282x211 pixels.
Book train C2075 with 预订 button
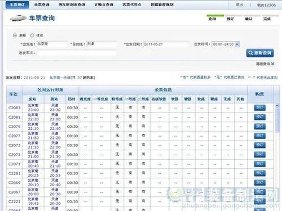(x=259, y=145)
